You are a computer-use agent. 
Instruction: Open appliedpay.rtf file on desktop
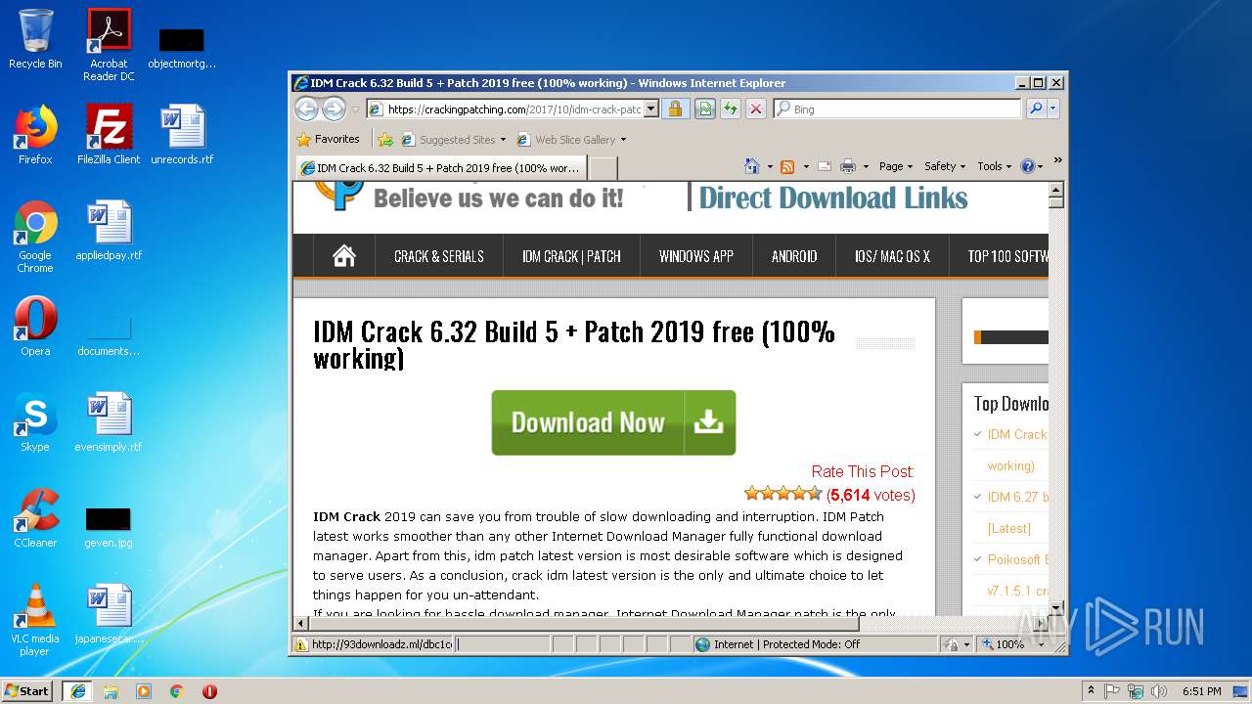click(x=109, y=231)
